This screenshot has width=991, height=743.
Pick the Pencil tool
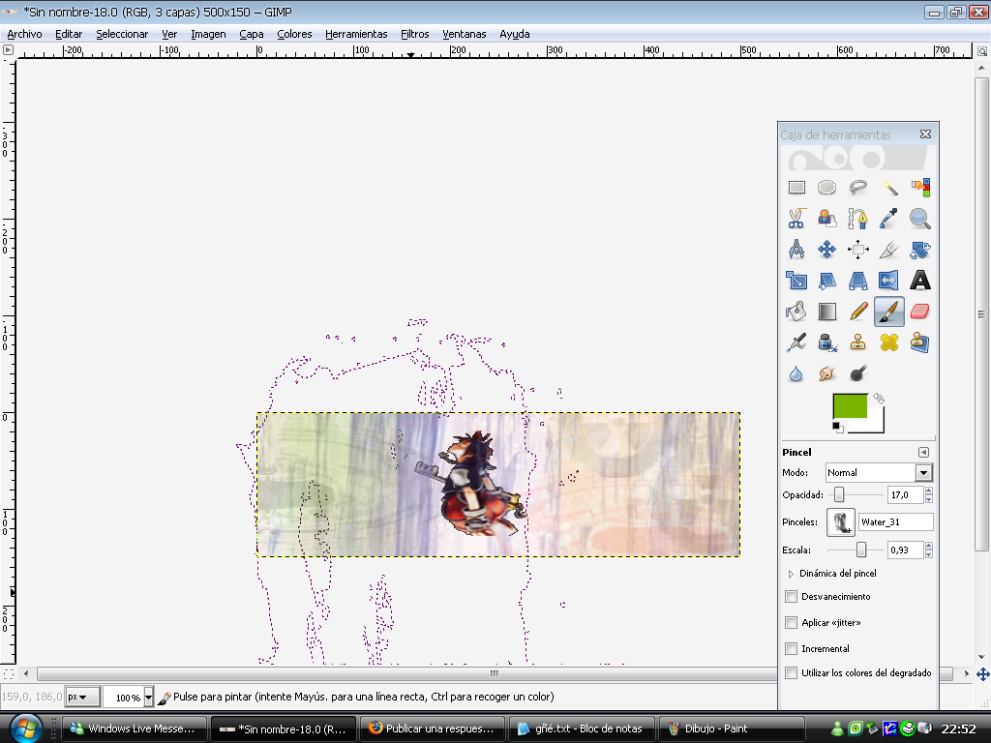[x=857, y=312]
